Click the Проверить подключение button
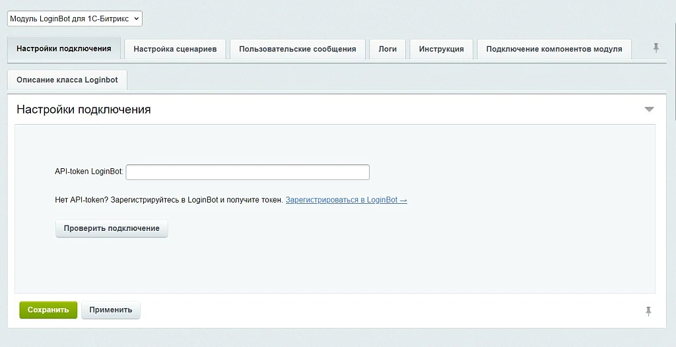The width and height of the screenshot is (676, 347). (112, 228)
